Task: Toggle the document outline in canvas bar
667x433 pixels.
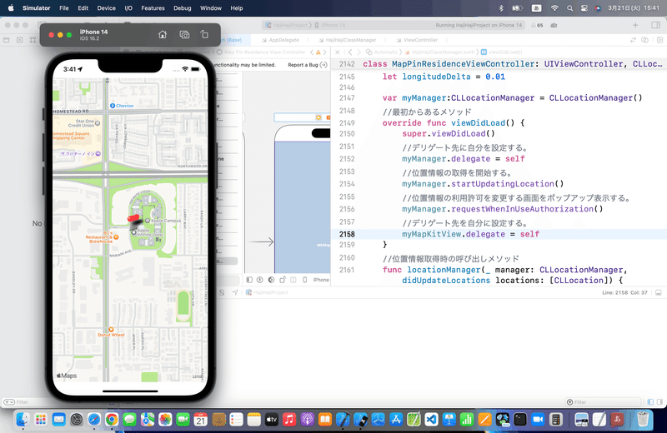Action: click(x=249, y=280)
